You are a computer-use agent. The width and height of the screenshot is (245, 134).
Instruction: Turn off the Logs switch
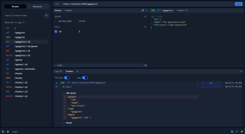(85, 78)
